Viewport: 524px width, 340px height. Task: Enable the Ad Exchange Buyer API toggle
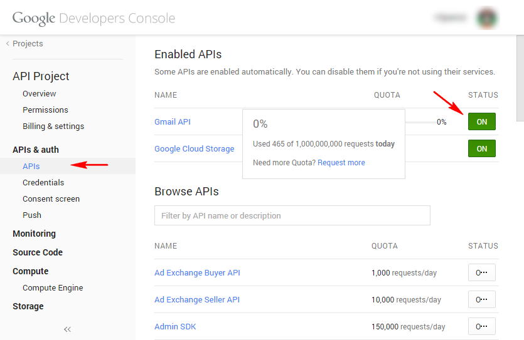pos(481,272)
